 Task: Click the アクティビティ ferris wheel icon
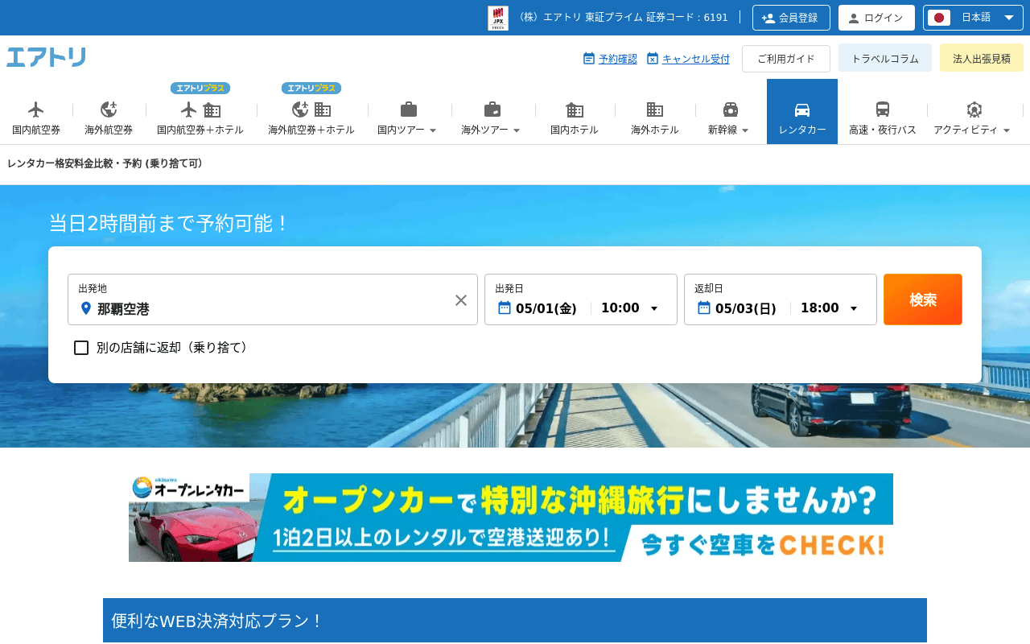(974, 109)
